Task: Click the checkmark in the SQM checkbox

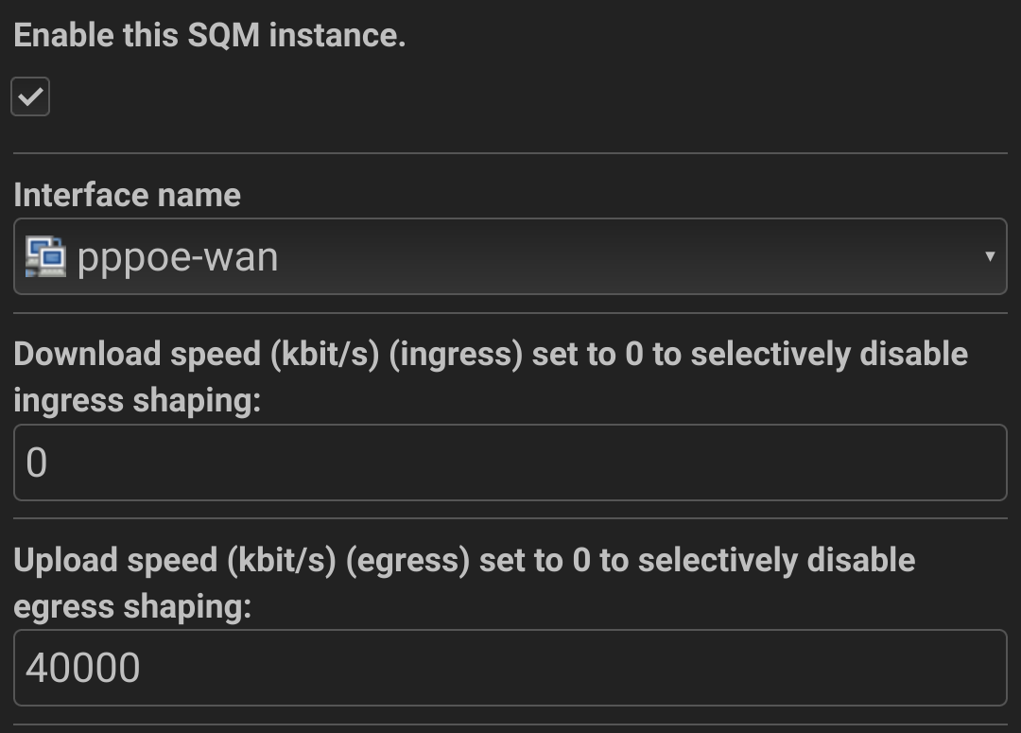Action: point(30,96)
